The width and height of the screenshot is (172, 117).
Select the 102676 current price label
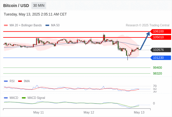coord(161,50)
